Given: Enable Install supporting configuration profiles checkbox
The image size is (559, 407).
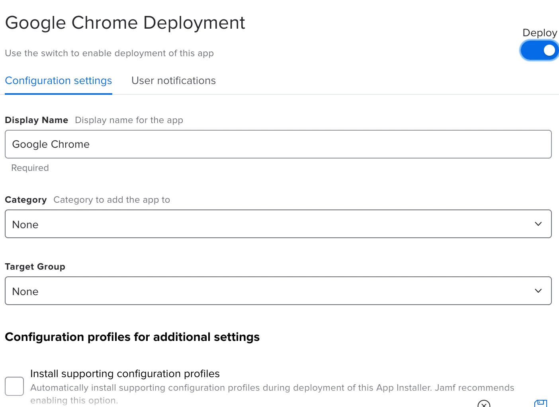Looking at the screenshot, I should click(14, 386).
